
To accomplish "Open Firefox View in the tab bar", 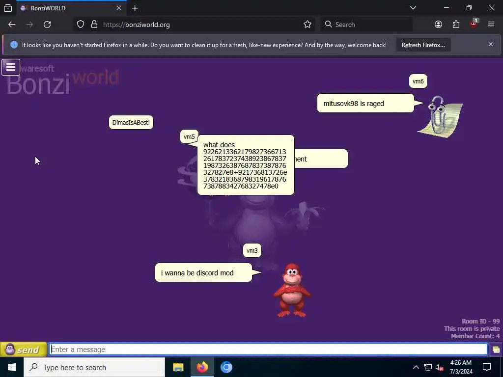I will 8,8.
